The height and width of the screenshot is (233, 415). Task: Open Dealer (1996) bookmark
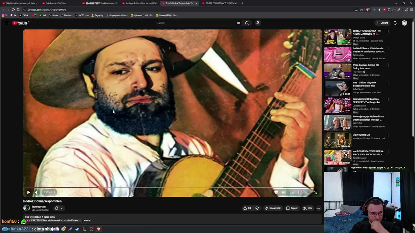point(167,15)
